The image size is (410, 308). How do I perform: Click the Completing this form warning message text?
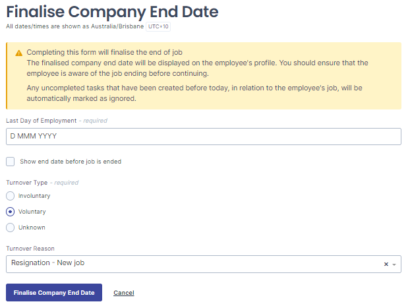point(104,52)
